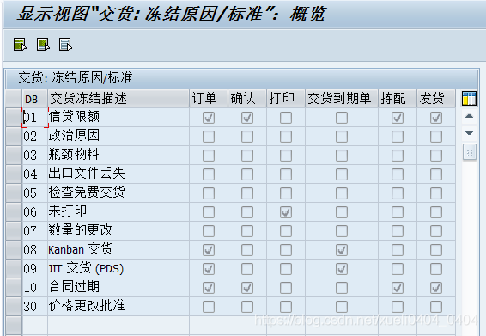The width and height of the screenshot is (486, 336).
Task: Click the Select All toolbar icon
Action: [x=20, y=45]
